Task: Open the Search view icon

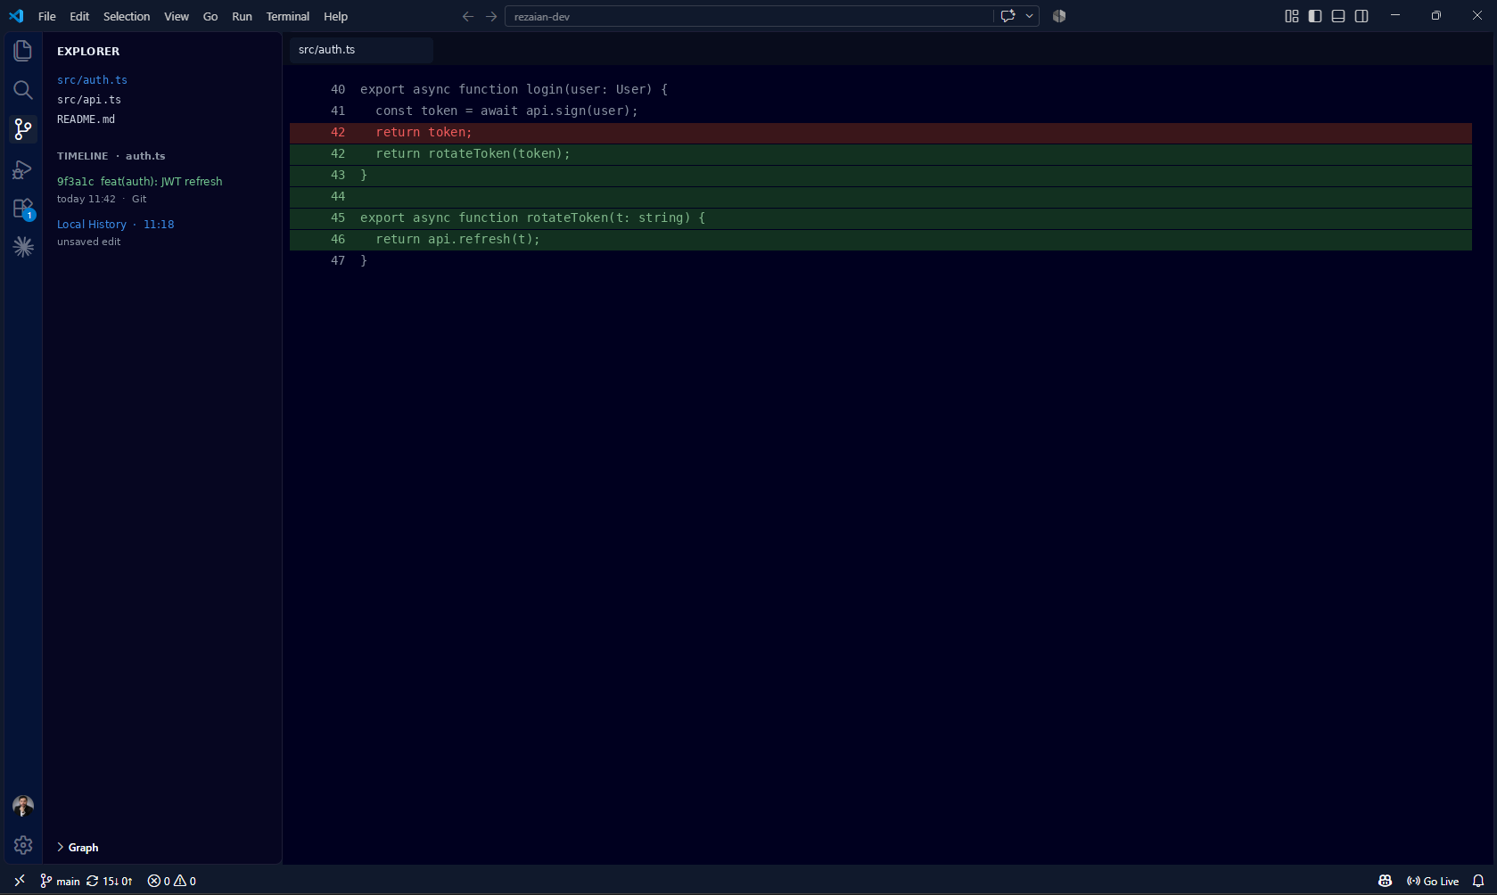Action: pos(23,90)
